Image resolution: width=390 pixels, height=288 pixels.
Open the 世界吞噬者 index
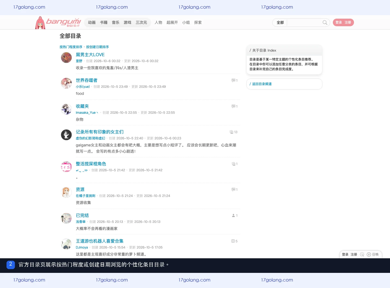[87, 80]
